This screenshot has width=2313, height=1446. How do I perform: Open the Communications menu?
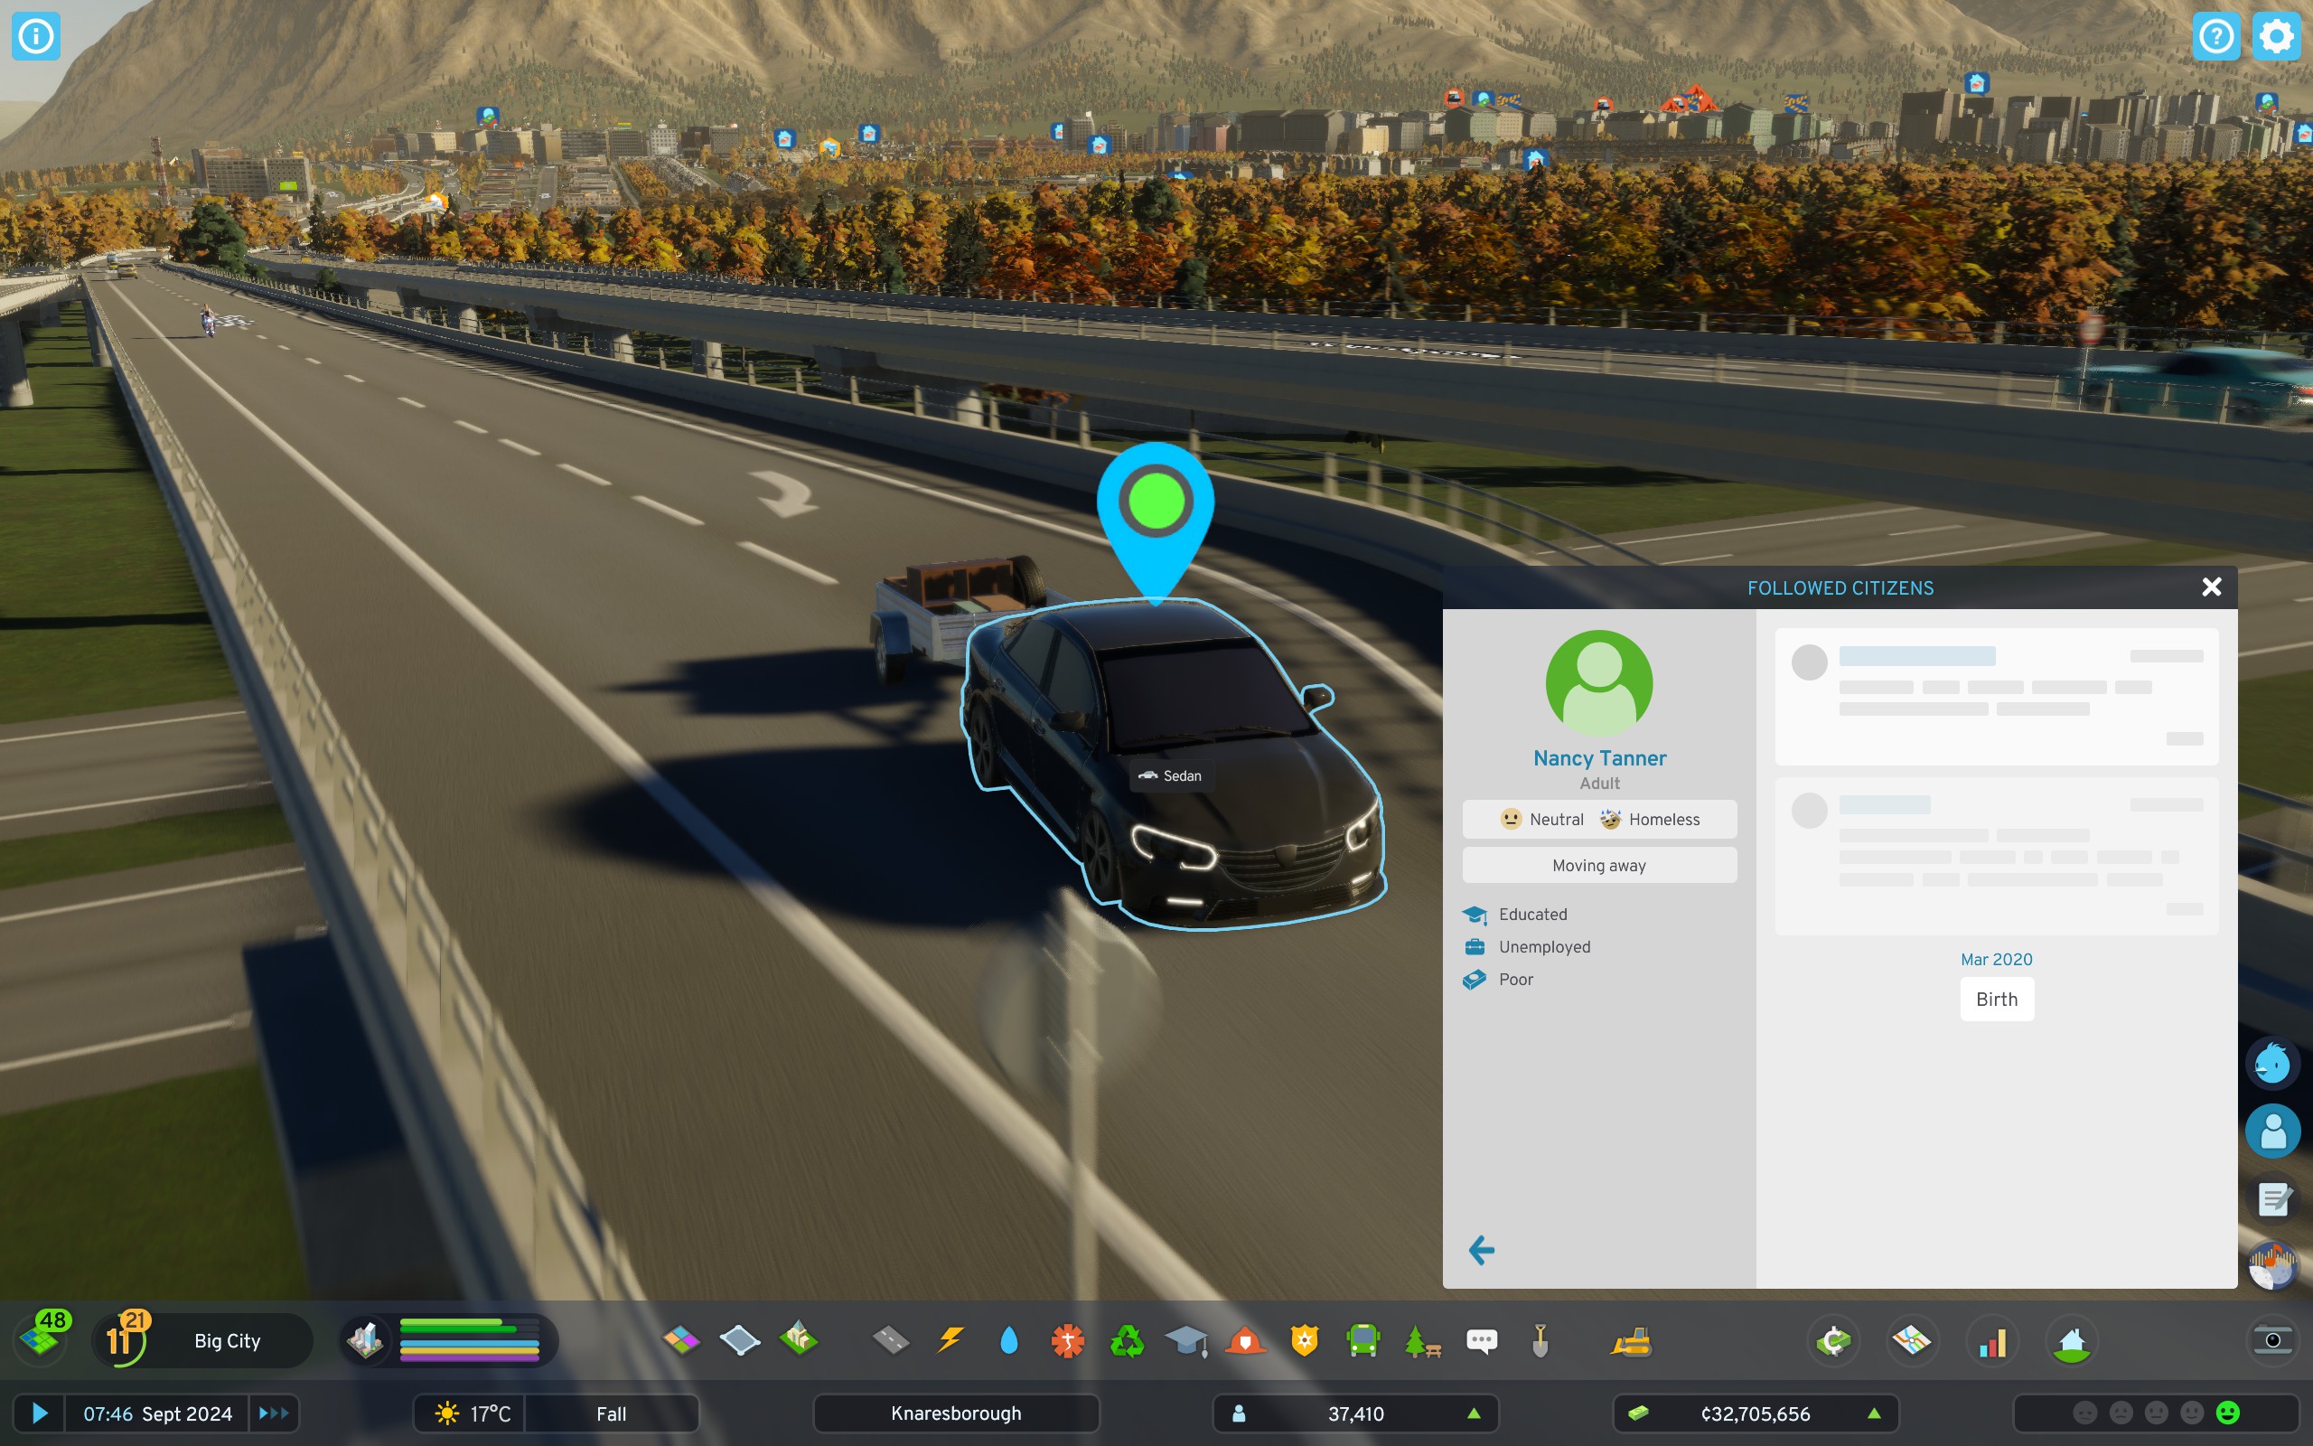click(x=1483, y=1341)
